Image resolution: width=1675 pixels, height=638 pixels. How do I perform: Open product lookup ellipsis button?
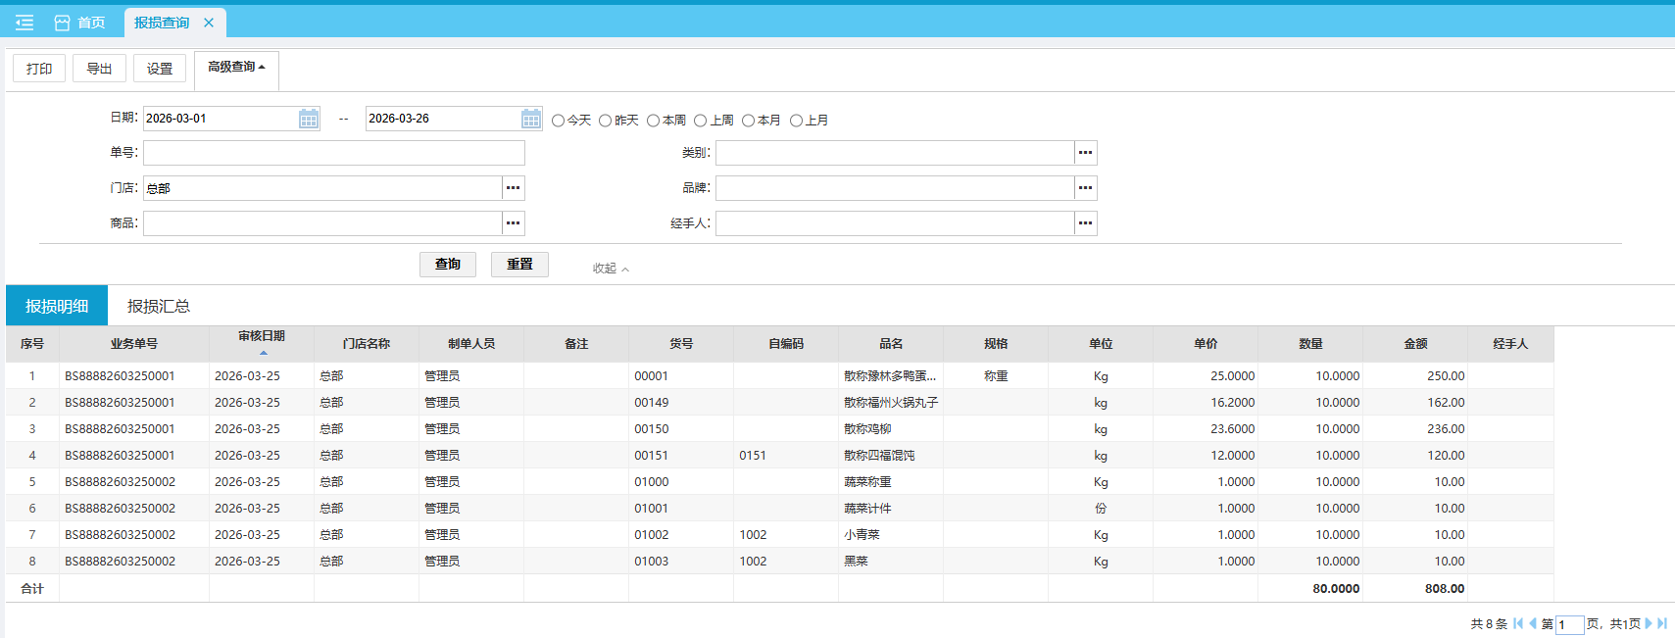coord(514,223)
